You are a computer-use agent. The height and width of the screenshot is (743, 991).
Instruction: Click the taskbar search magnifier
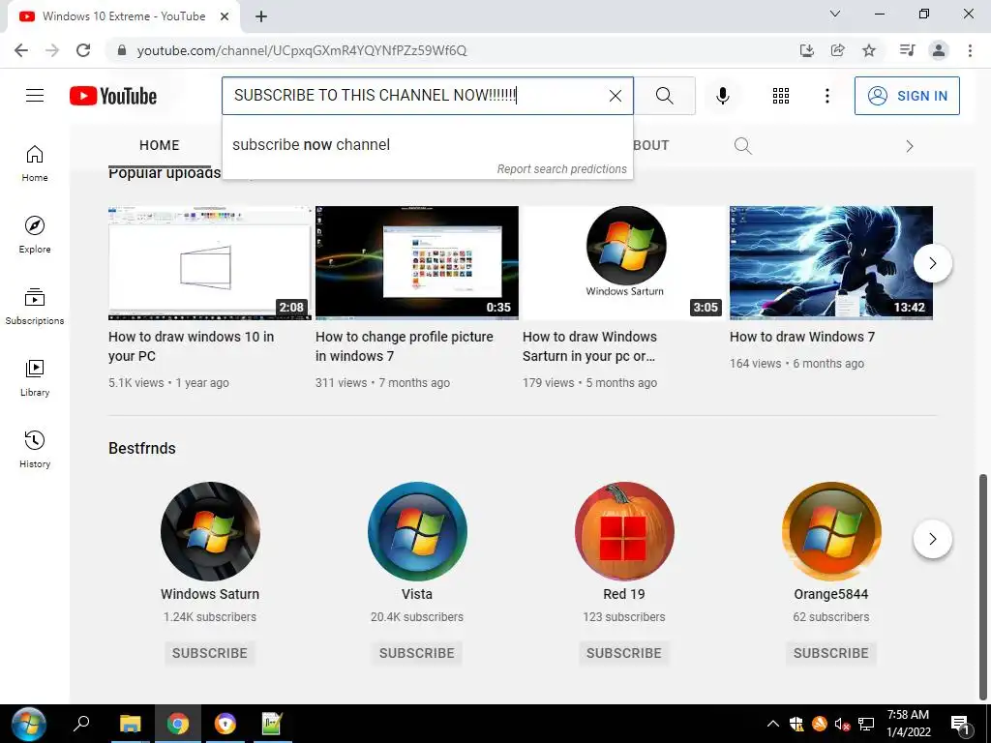pos(81,724)
